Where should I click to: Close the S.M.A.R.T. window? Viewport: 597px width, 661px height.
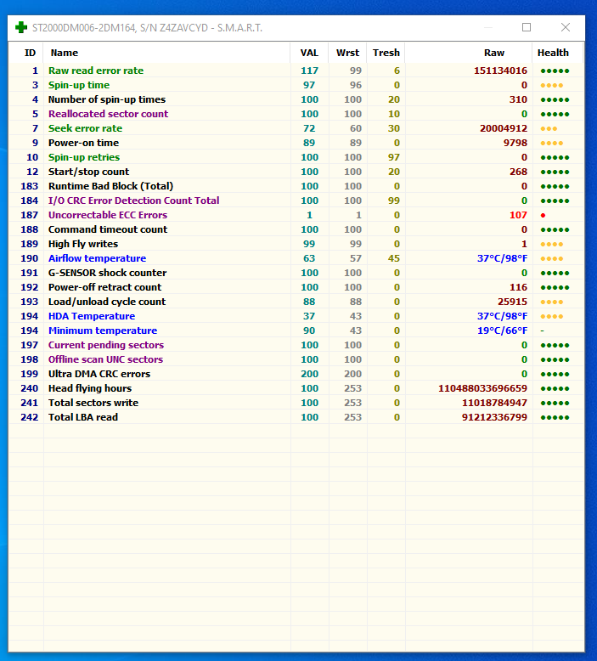pyautogui.click(x=566, y=27)
